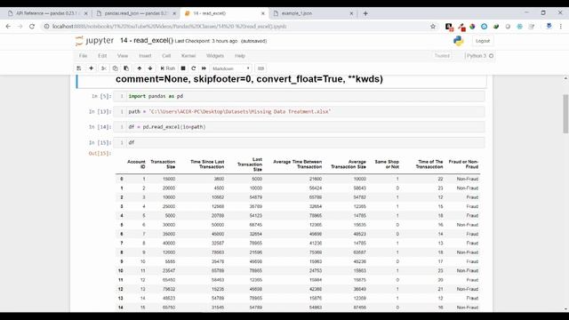
Task: Reload the current page
Action: pyautogui.click(x=32, y=27)
